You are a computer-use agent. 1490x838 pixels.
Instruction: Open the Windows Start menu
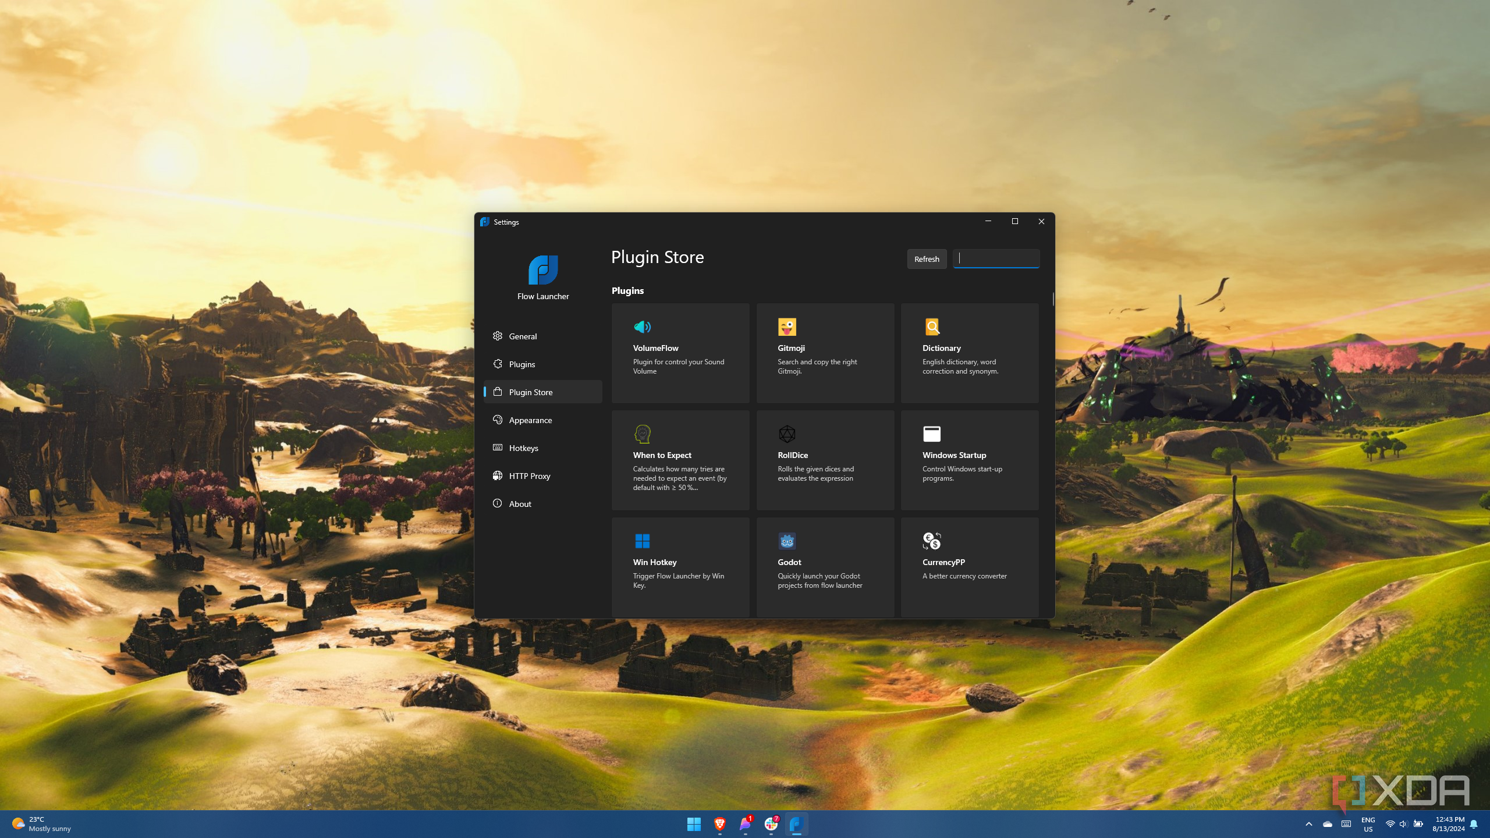point(694,824)
